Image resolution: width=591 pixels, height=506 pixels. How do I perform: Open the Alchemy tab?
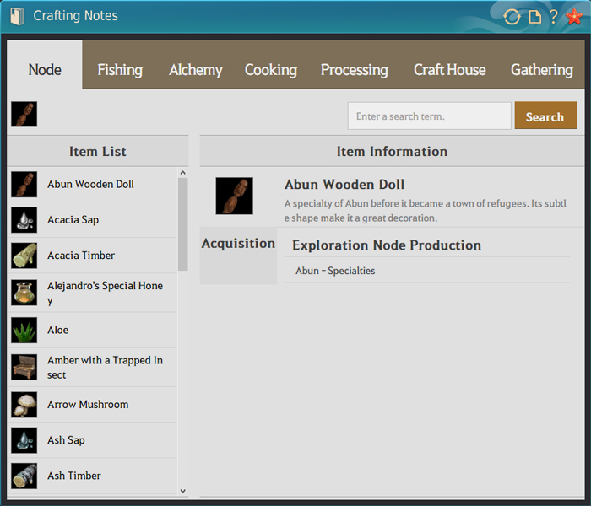[196, 70]
